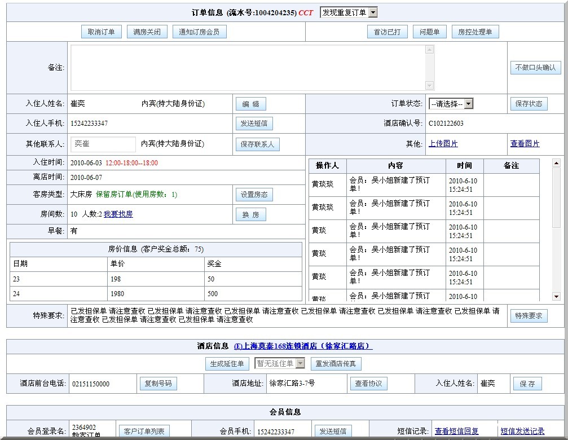This screenshot has width=568, height=440.
Task: Click the red CCT label in header
Action: tap(306, 12)
